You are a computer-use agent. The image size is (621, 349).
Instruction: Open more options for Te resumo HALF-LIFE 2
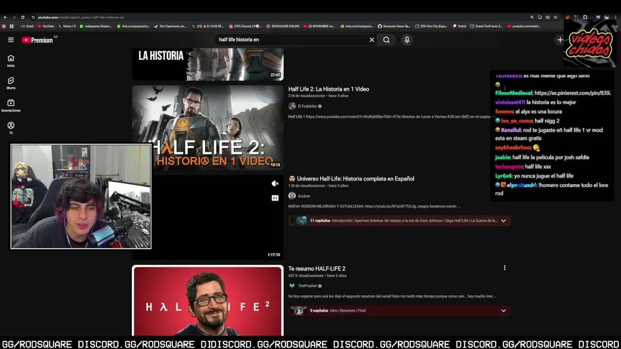[x=505, y=268]
